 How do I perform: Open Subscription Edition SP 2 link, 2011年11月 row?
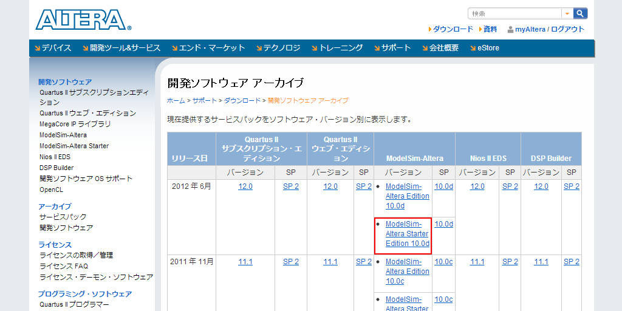pos(291,262)
